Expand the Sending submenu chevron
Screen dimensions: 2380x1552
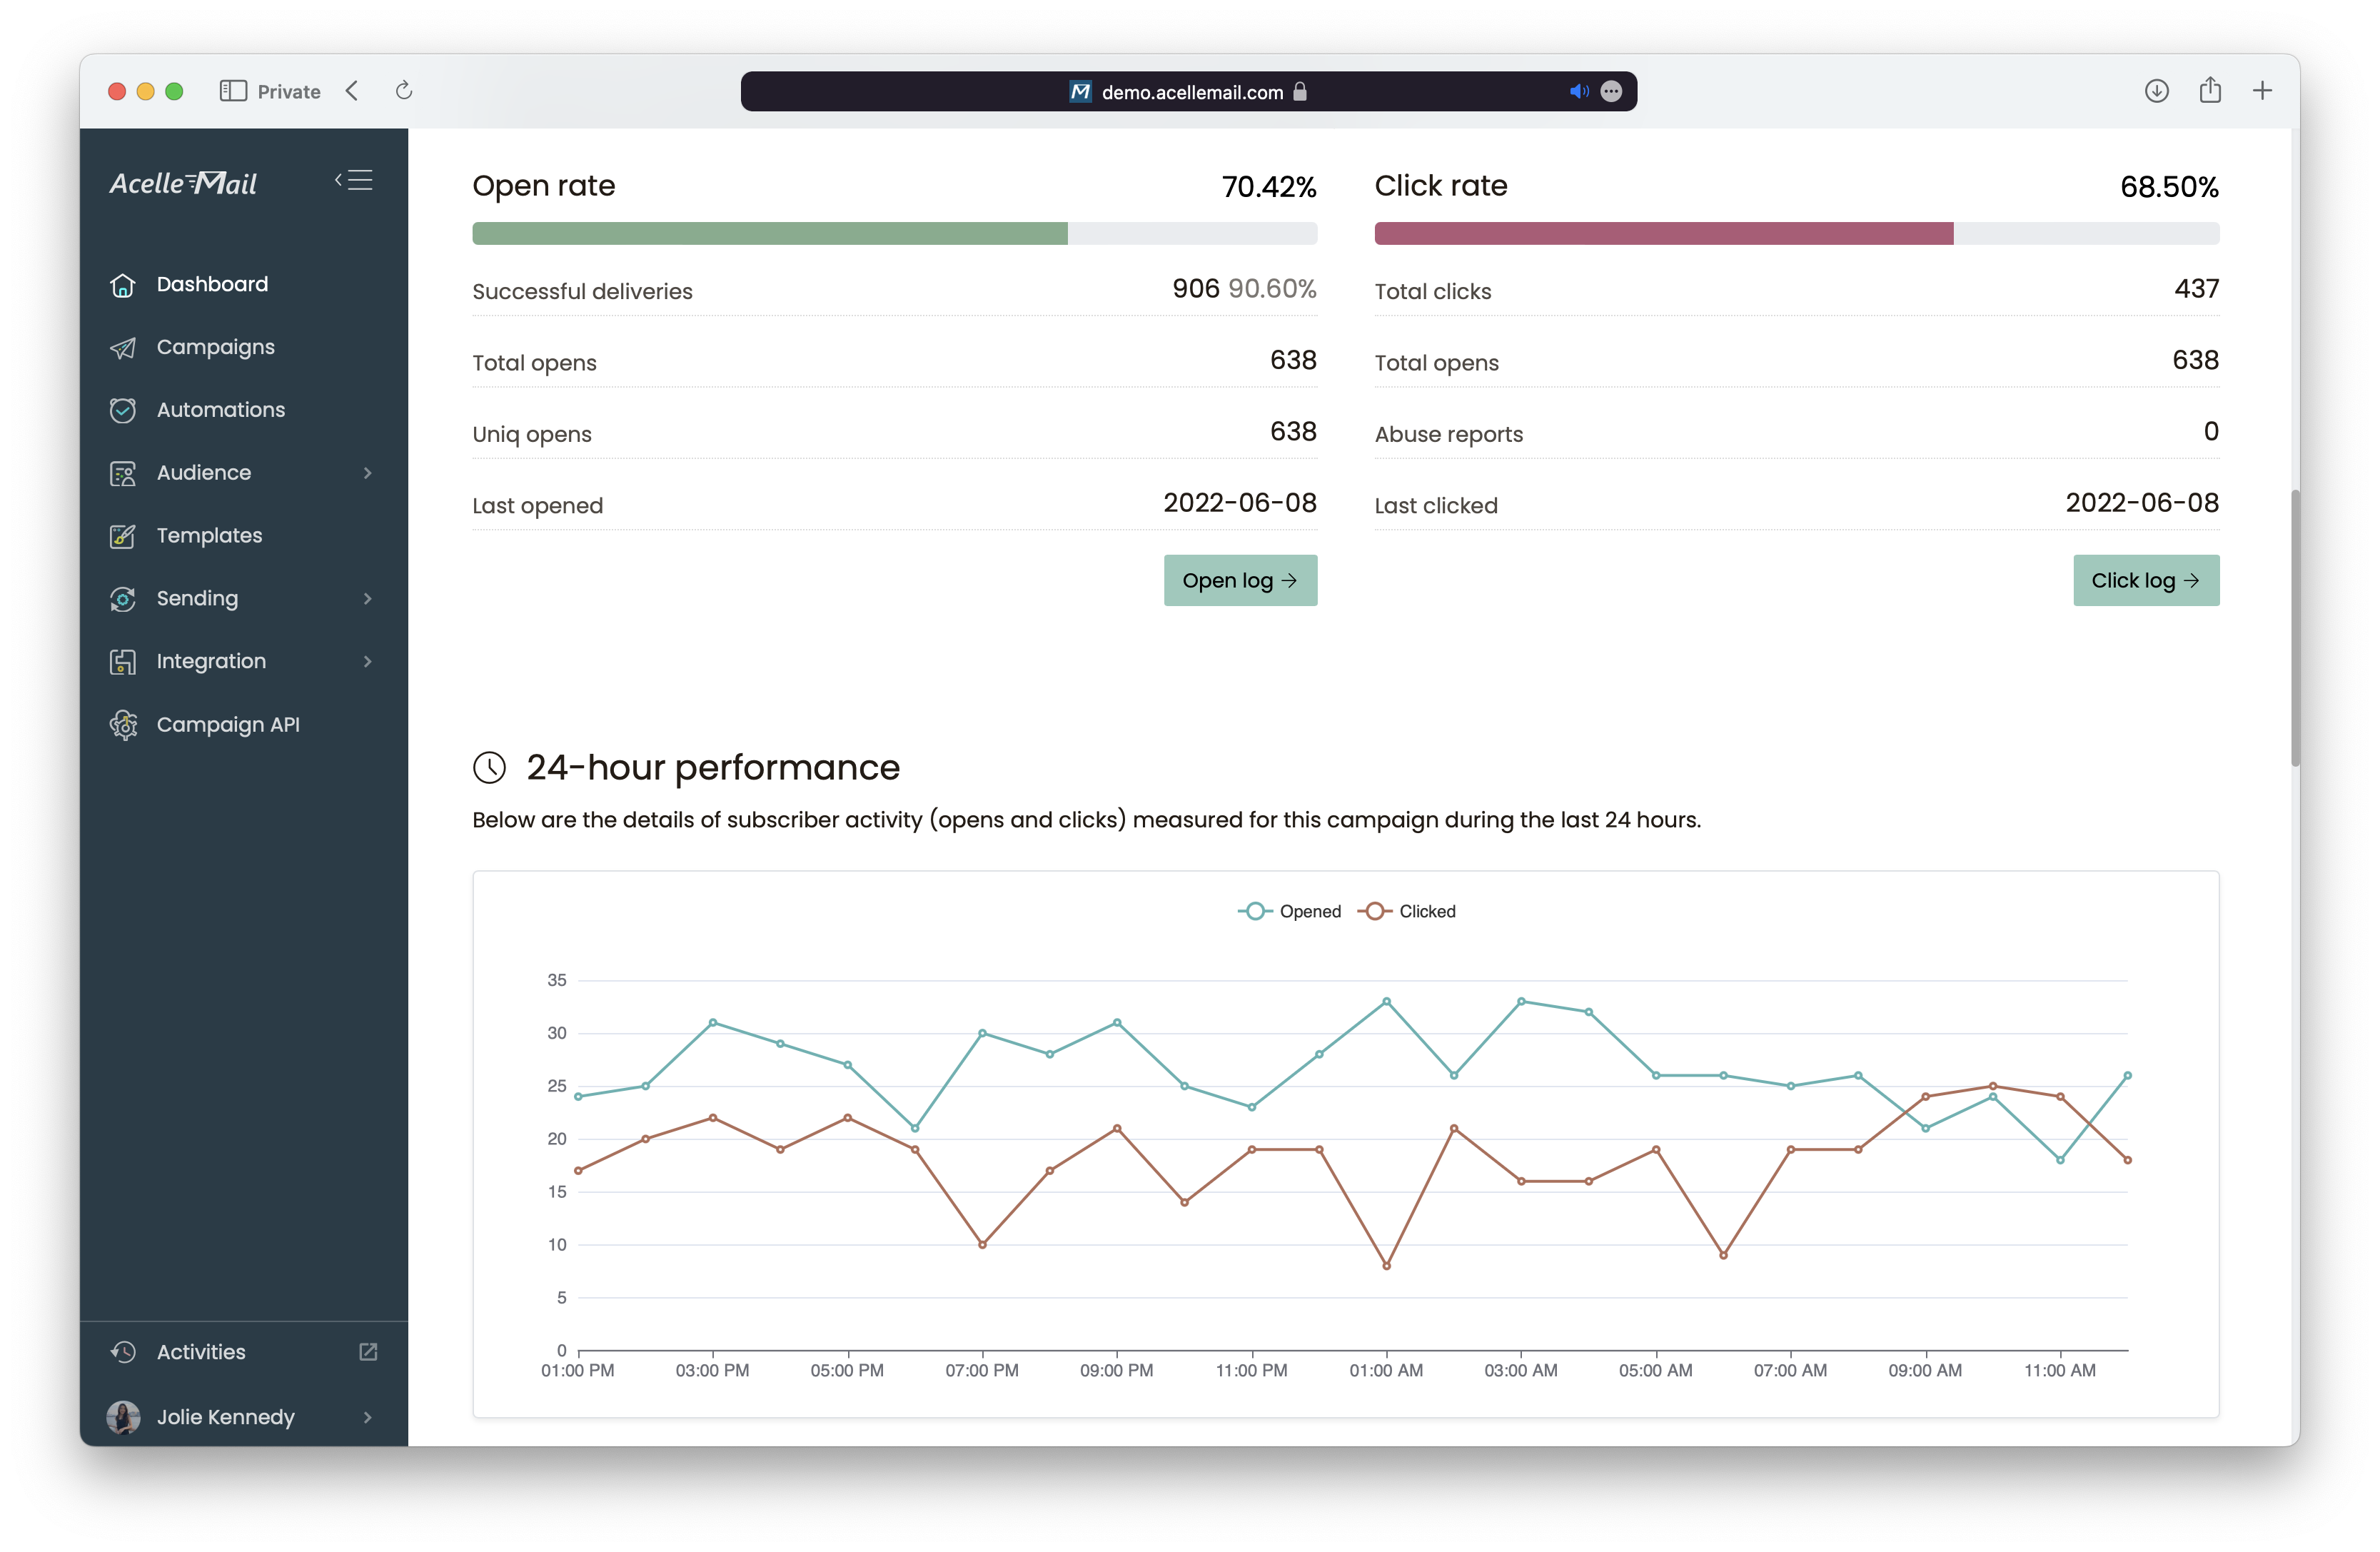(368, 599)
